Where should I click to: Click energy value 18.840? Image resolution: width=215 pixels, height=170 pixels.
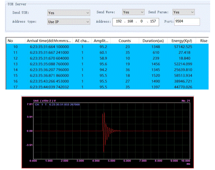pyautogui.click(x=184, y=58)
